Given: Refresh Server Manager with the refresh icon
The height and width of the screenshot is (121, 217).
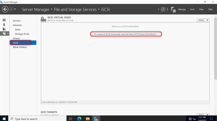Looking at the screenshot, I should (x=163, y=9).
